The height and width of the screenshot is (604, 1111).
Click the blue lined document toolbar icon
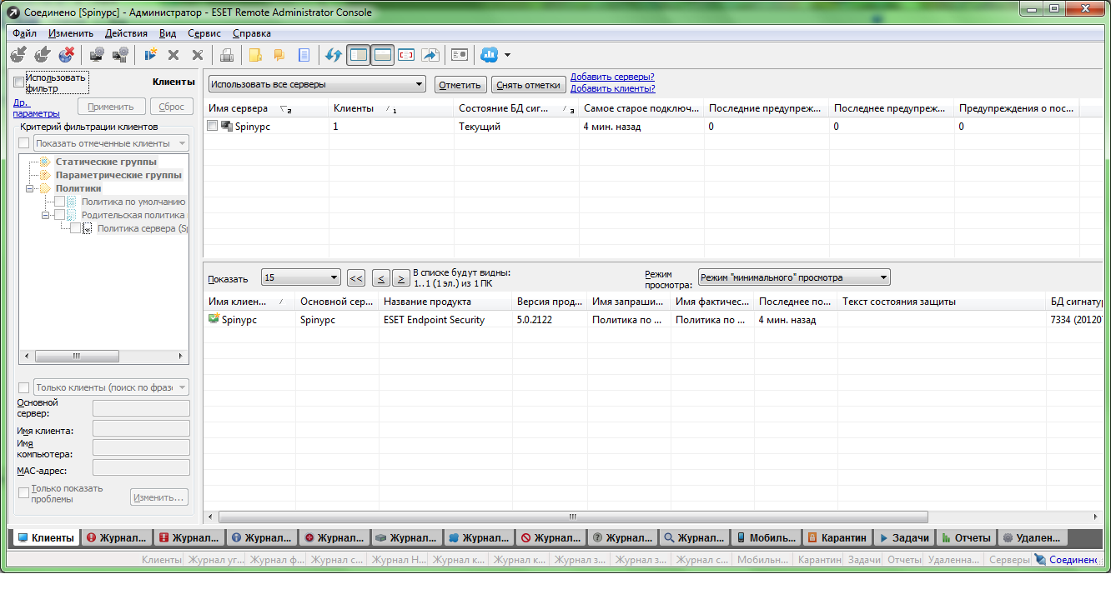304,55
